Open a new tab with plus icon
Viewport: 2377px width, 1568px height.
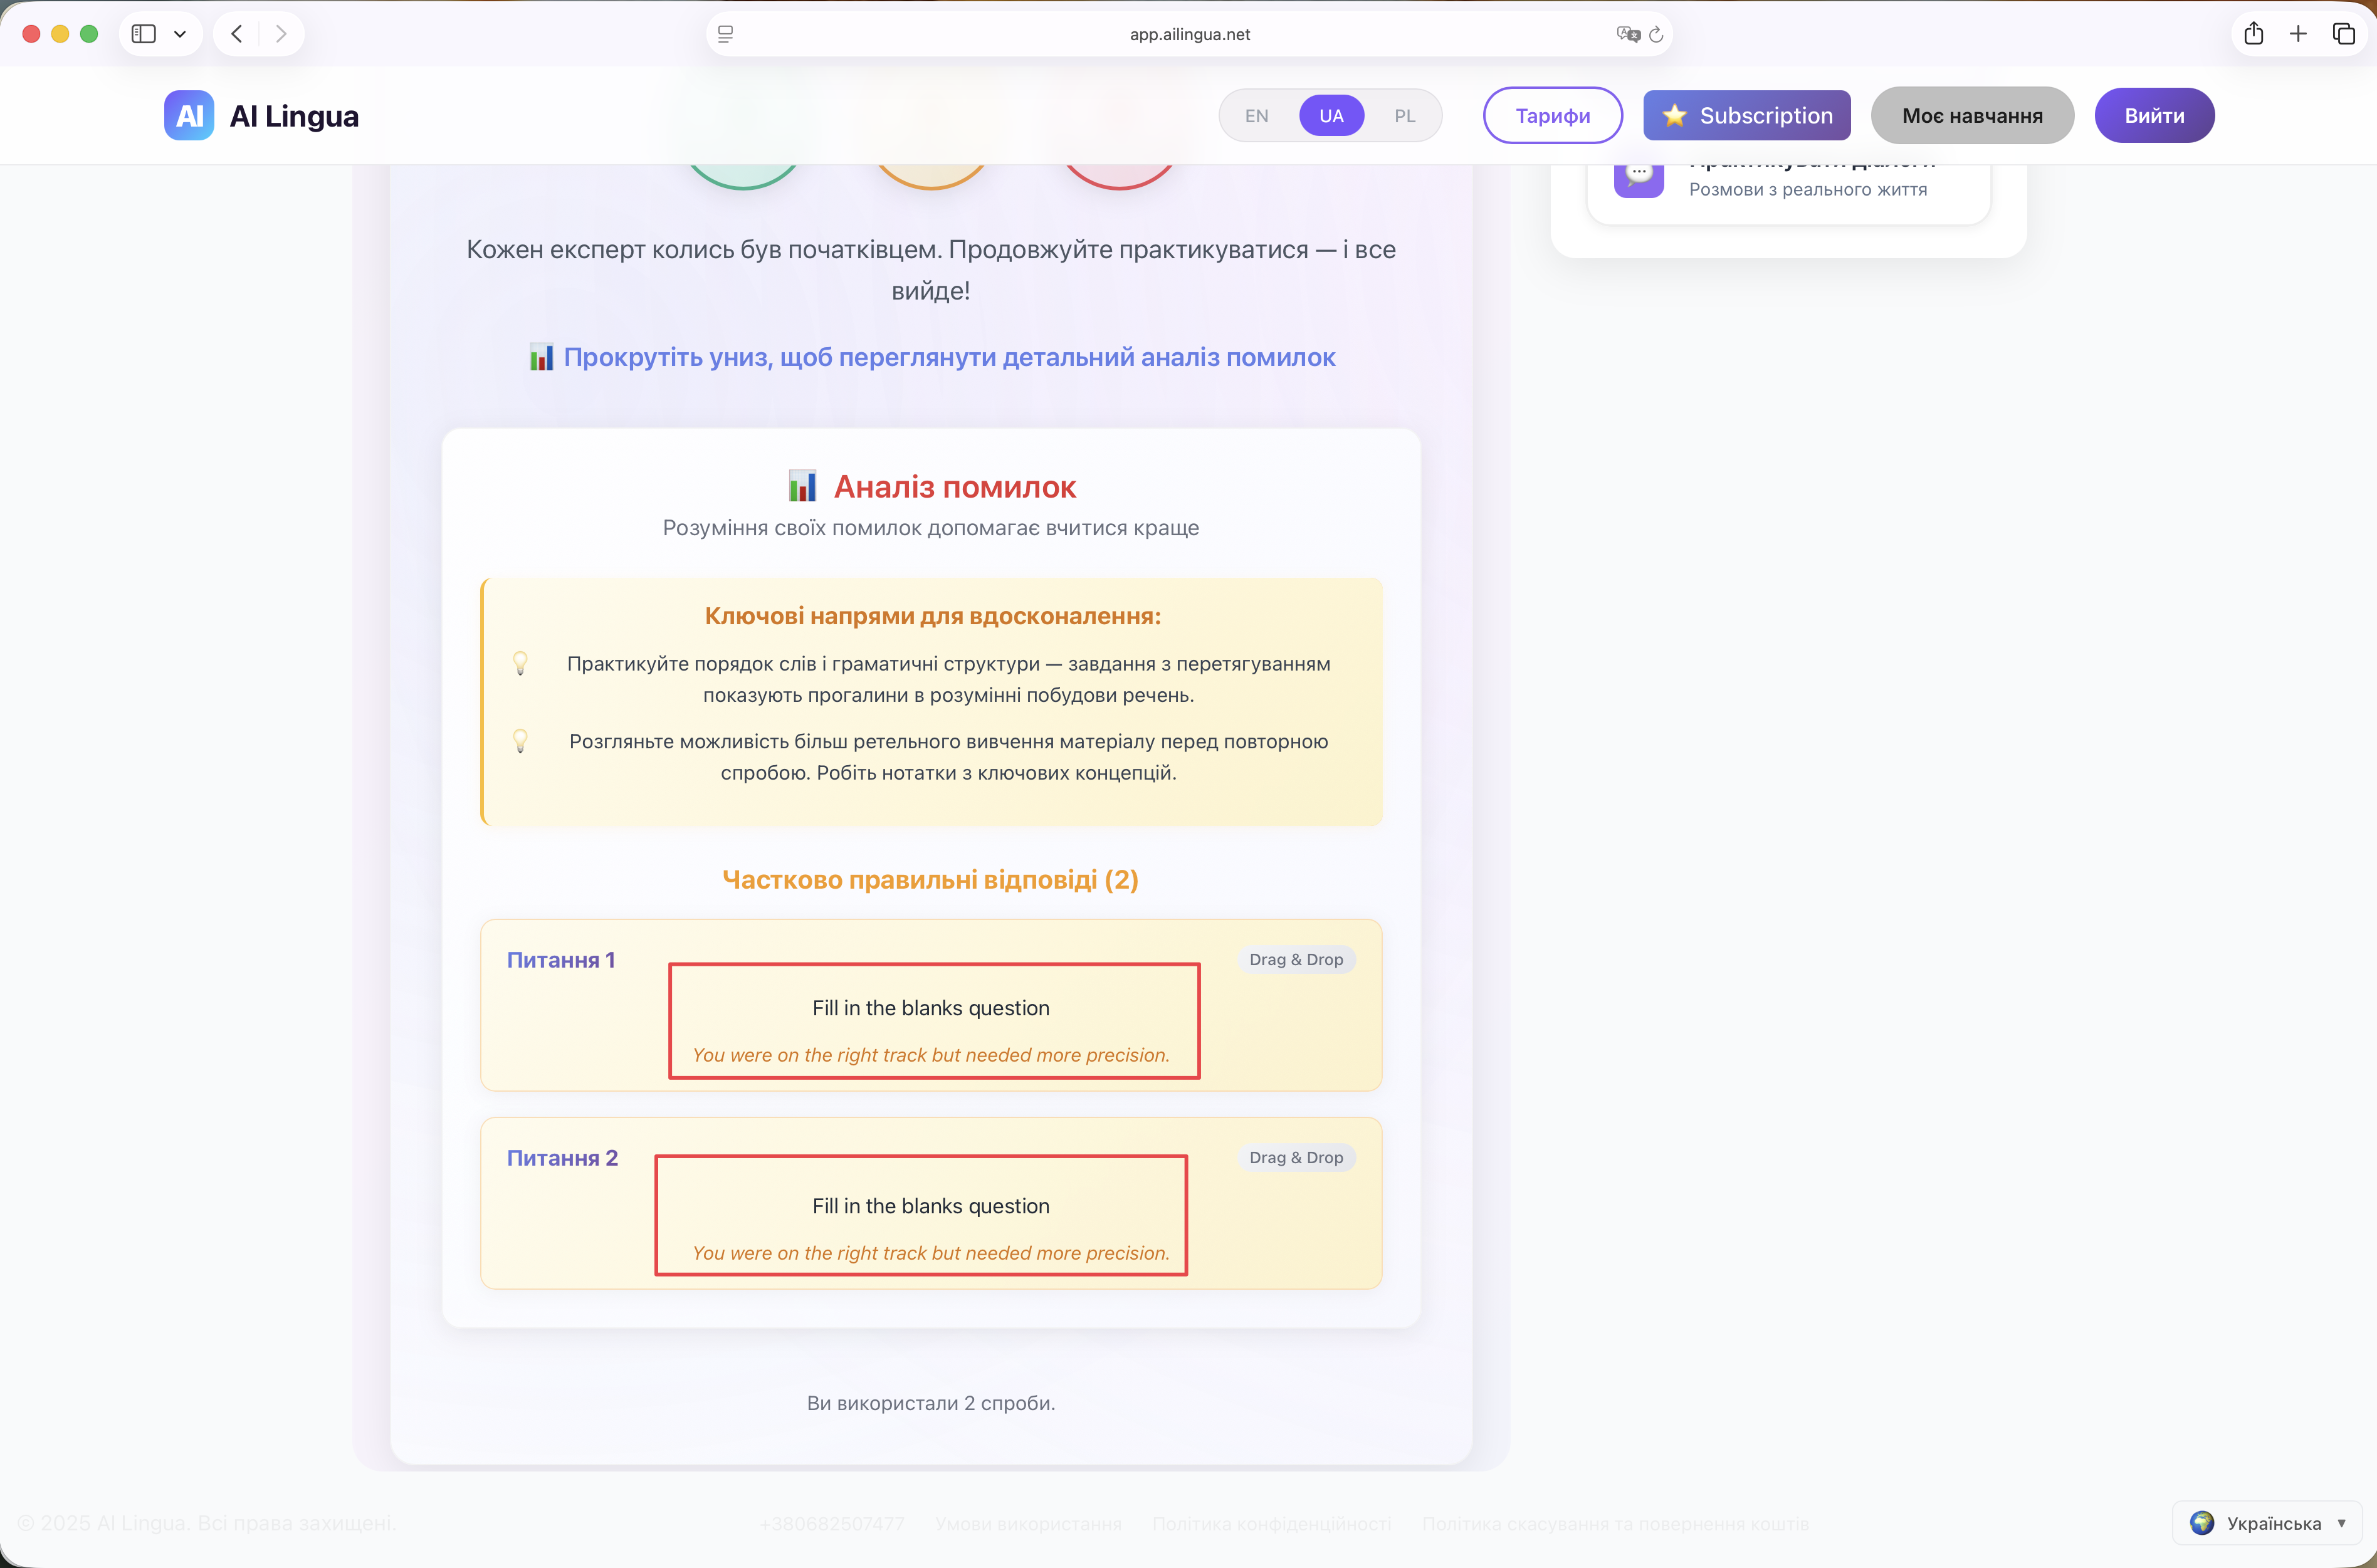tap(2298, 34)
